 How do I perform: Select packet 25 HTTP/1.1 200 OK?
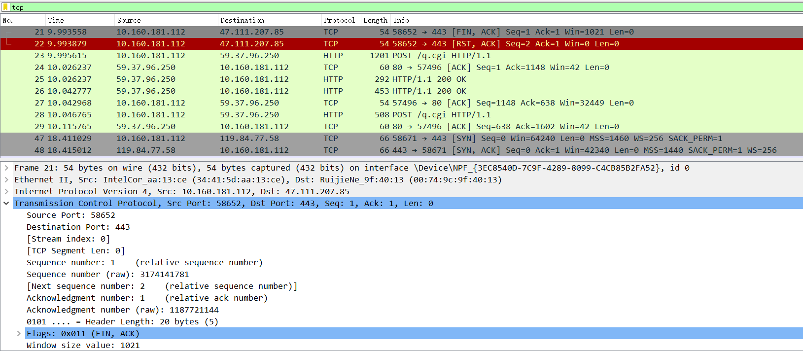(401, 79)
